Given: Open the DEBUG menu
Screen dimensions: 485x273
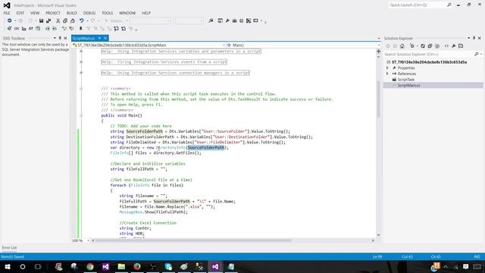Looking at the screenshot, I should coord(89,13).
